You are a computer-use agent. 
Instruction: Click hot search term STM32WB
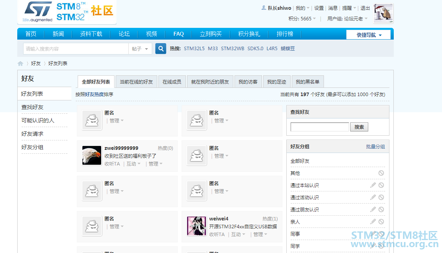pyautogui.click(x=233, y=49)
